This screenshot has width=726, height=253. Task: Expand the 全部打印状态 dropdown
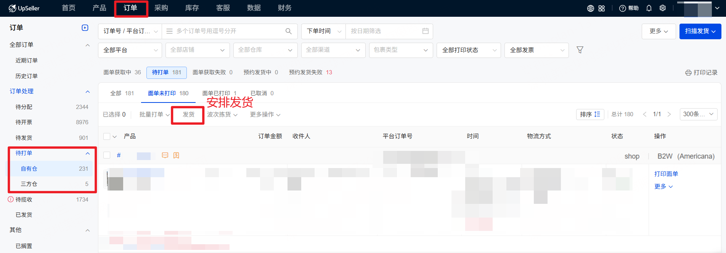point(468,50)
